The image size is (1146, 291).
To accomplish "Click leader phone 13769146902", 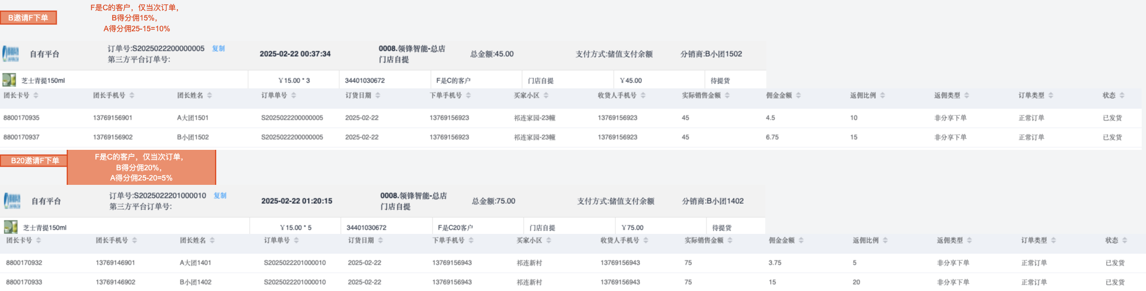I will [x=115, y=282].
